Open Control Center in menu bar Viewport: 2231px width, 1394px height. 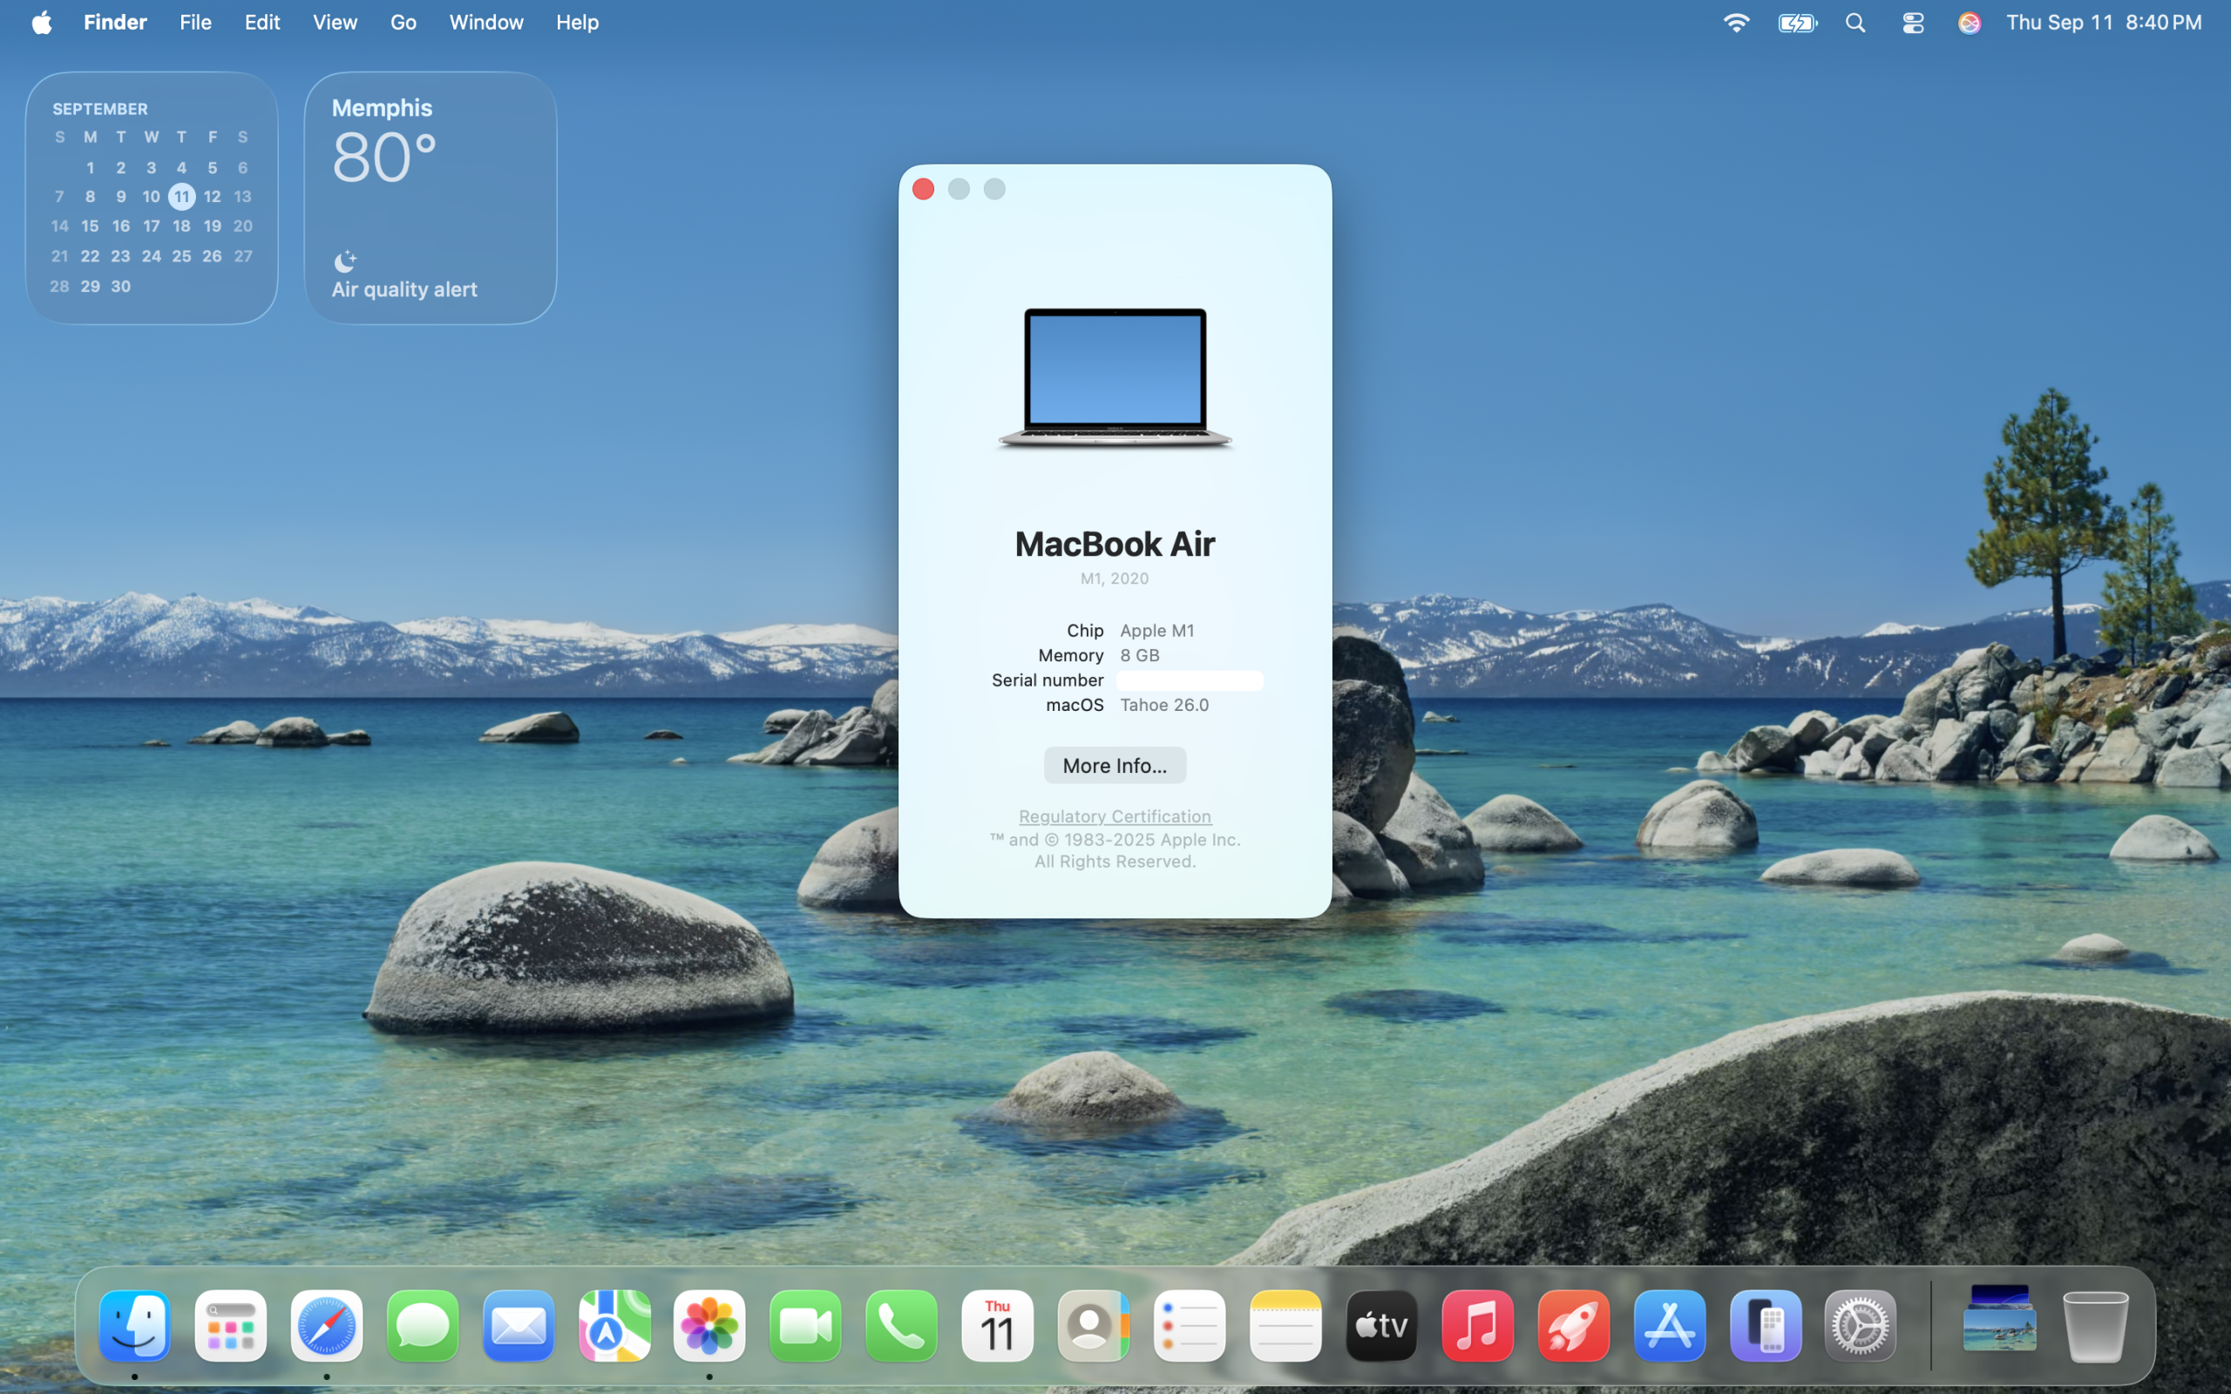tap(1913, 23)
